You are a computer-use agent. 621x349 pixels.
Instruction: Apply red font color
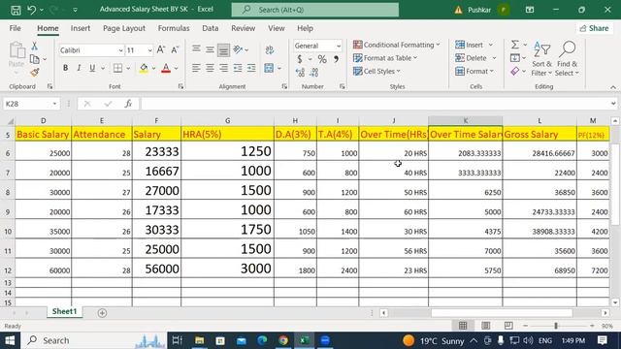pos(166,68)
